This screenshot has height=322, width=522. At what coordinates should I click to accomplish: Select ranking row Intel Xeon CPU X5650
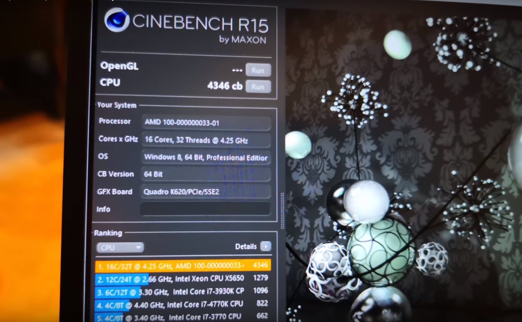[x=183, y=279]
